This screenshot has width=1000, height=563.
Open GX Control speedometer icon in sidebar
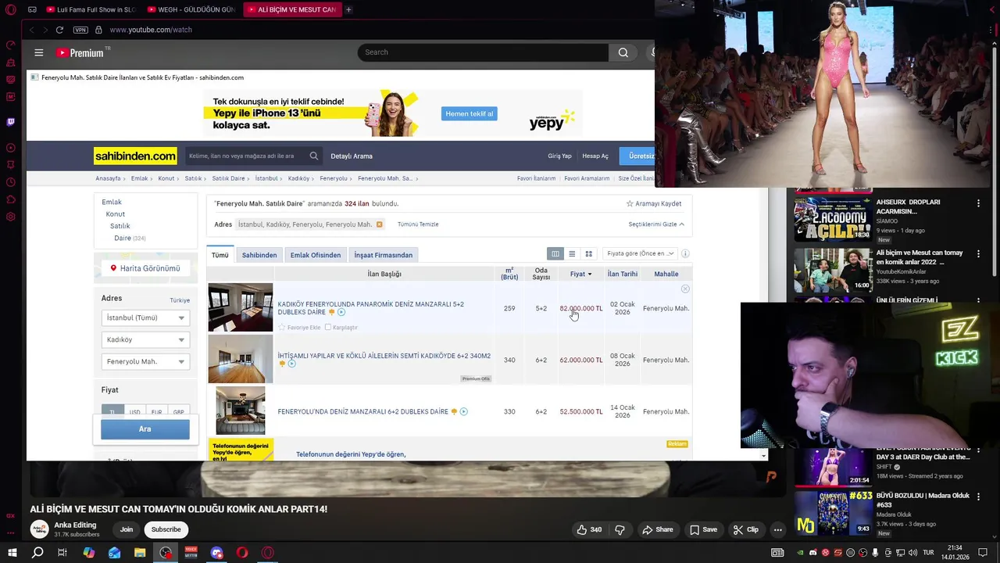click(10, 45)
